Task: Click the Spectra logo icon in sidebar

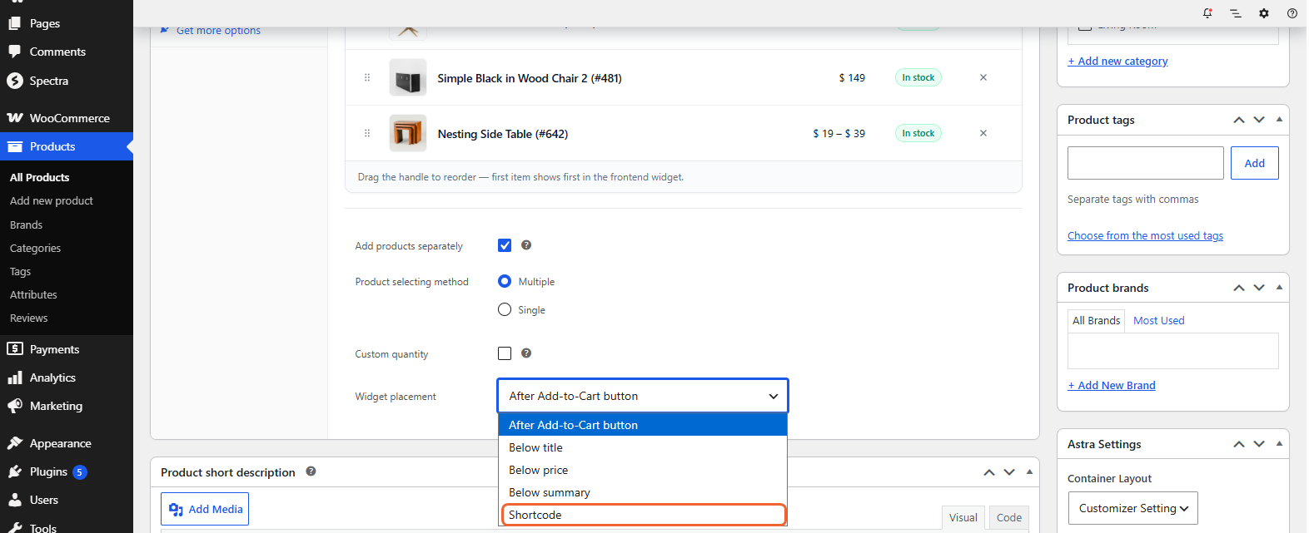Action: tap(15, 81)
